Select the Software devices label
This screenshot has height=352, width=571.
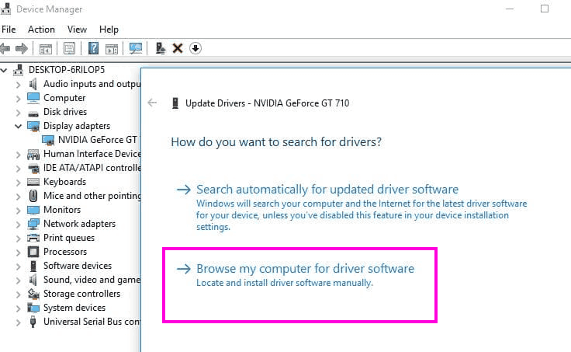[x=78, y=266]
